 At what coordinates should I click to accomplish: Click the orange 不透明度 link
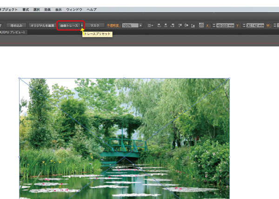coord(113,25)
